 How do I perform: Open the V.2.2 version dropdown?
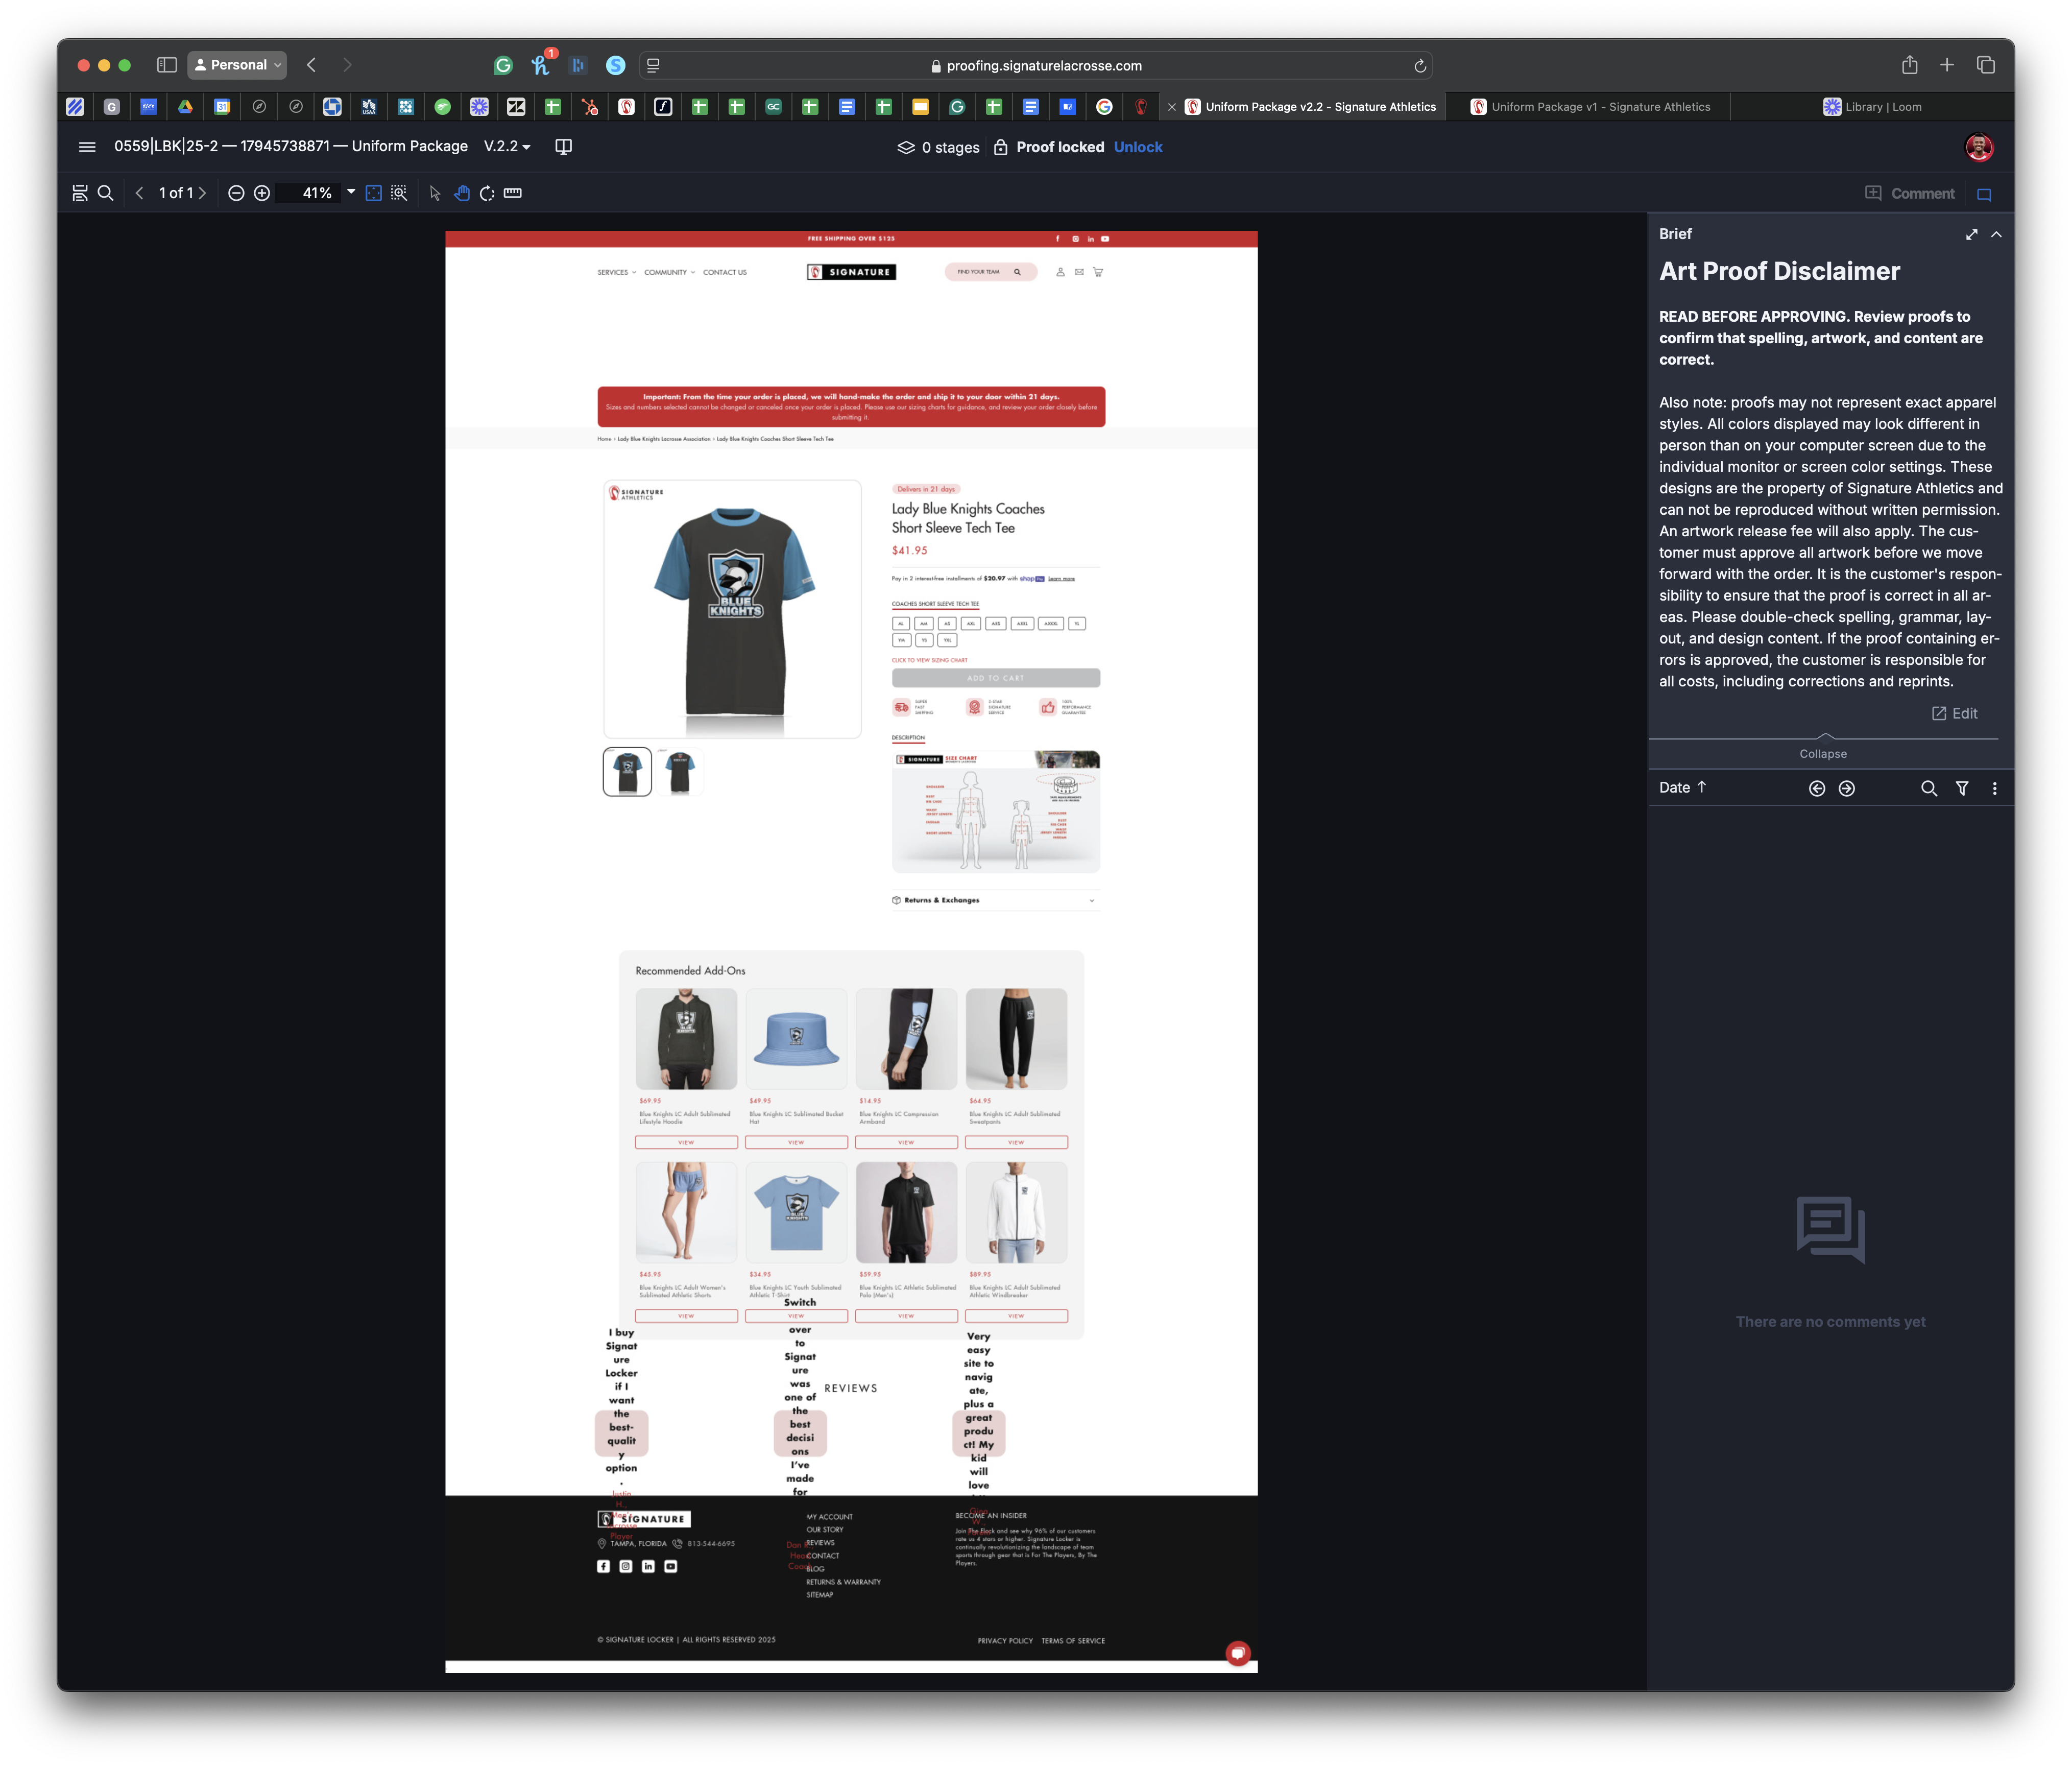click(x=508, y=147)
